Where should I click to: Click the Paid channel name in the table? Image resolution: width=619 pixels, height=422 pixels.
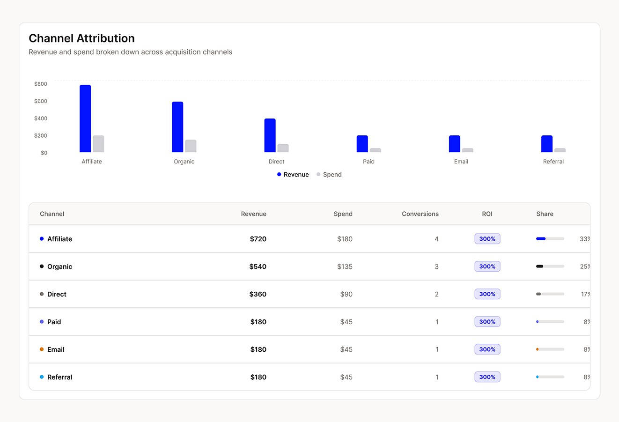pos(54,322)
